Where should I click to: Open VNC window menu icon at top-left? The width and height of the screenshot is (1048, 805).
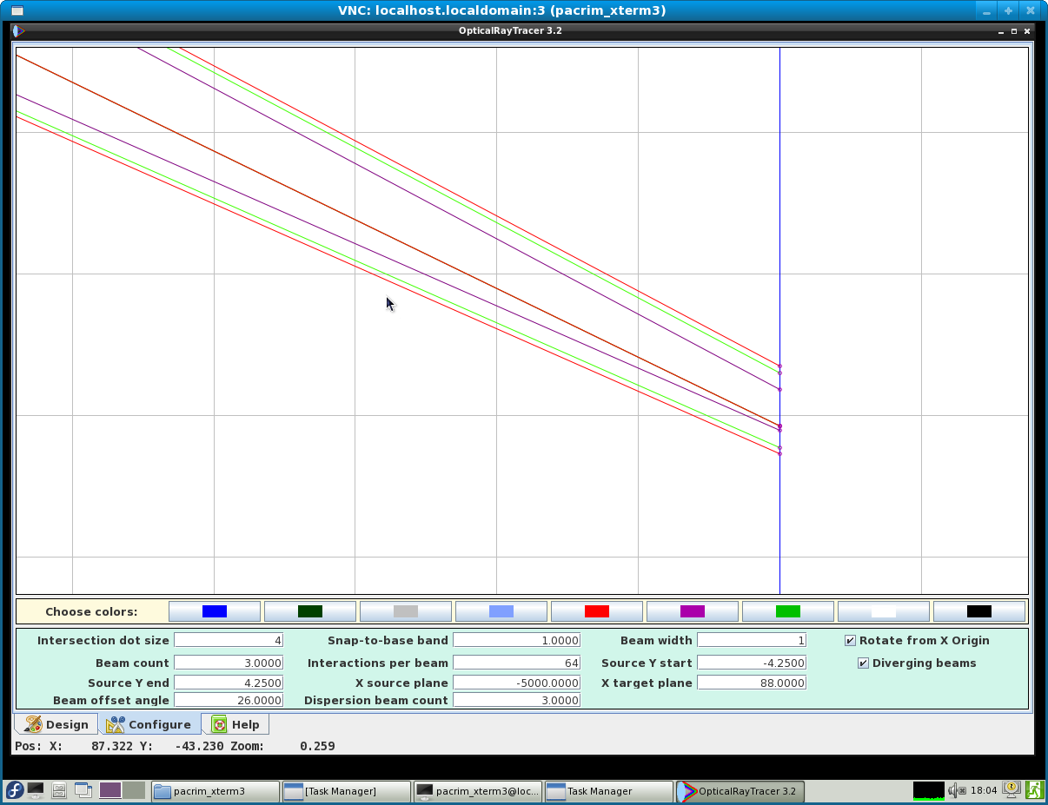tap(17, 10)
